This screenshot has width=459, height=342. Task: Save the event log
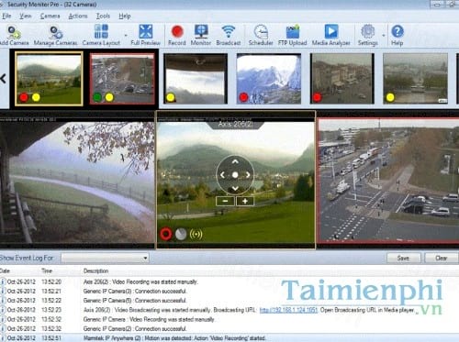pyautogui.click(x=404, y=259)
